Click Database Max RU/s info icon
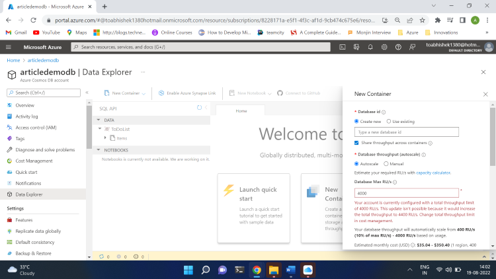Viewport: 496px width, 279px height. (395, 182)
